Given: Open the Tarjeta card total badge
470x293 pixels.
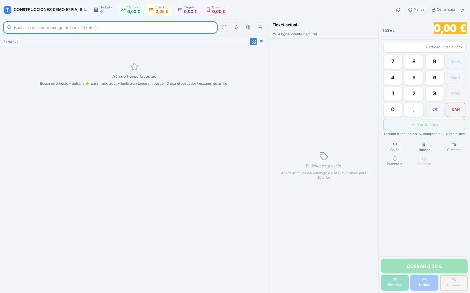Looking at the screenshot, I should coord(187,10).
